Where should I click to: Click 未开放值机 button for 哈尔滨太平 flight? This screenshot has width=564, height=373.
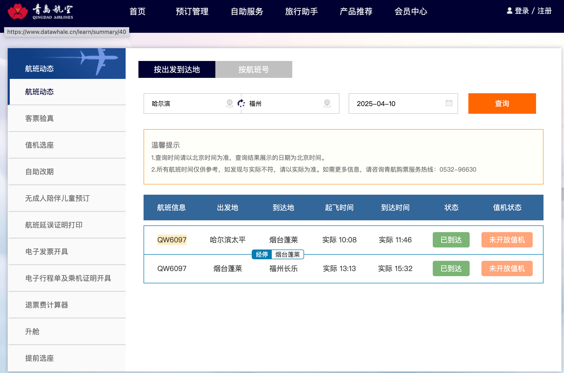(x=507, y=240)
